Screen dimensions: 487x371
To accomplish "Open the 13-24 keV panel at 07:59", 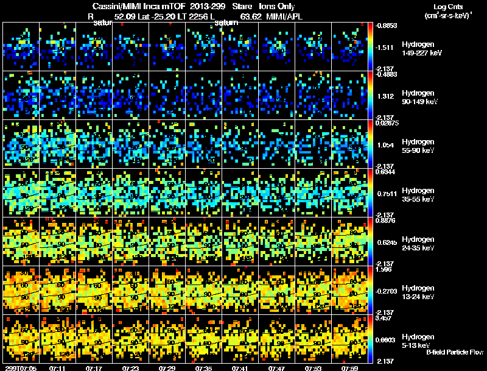I will point(349,291).
